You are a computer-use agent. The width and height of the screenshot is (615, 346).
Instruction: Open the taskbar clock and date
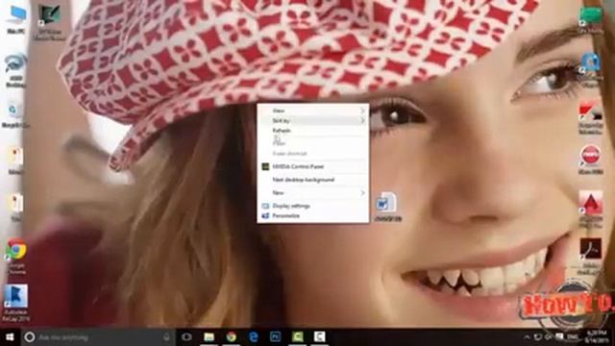[x=598, y=337]
